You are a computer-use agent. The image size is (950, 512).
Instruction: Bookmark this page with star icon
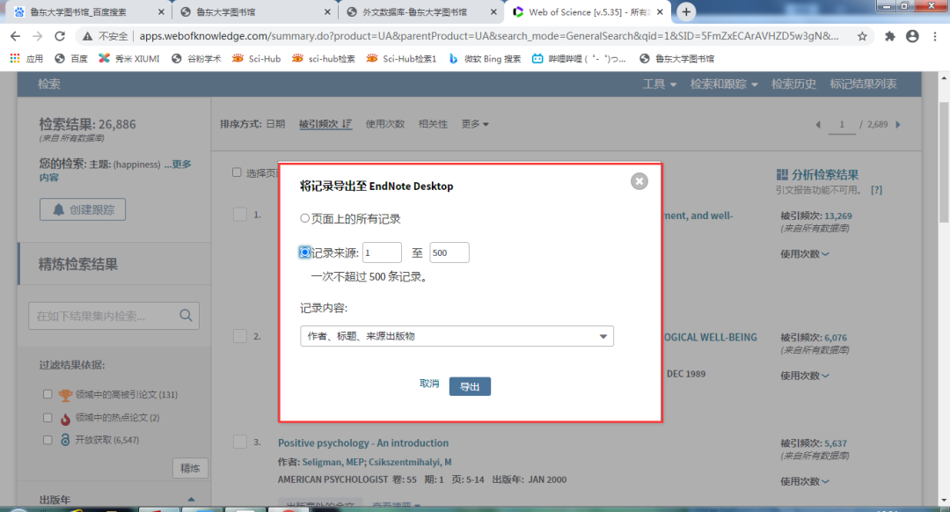862,36
